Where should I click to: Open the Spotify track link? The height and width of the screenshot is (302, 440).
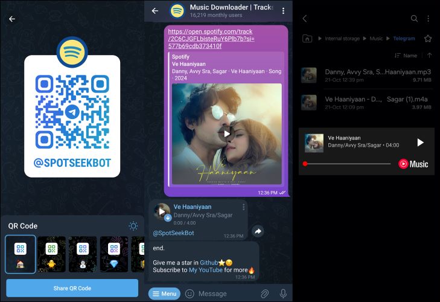(x=211, y=39)
